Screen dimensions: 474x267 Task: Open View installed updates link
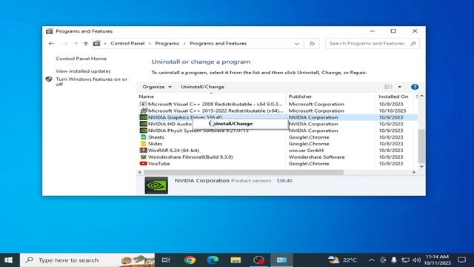click(83, 71)
